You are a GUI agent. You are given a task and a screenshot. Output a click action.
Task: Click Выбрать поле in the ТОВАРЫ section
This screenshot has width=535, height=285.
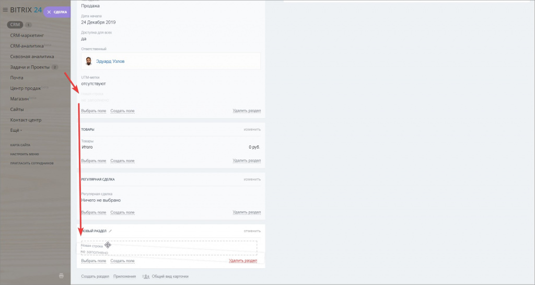pos(94,161)
